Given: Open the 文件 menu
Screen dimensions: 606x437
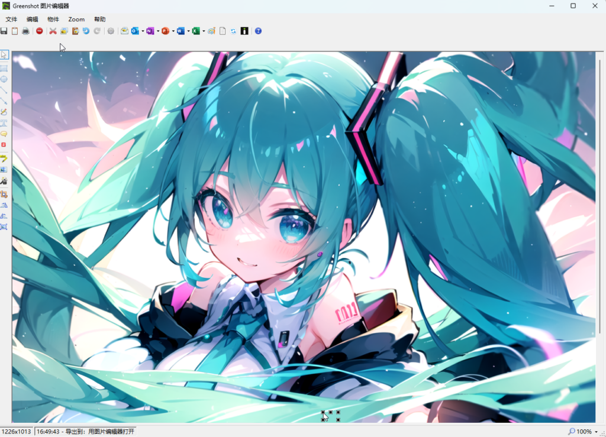Looking at the screenshot, I should (x=11, y=20).
